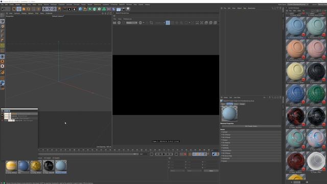Image resolution: width=327 pixels, height=184 pixels.
Task: Toggle the Z axis lock
Action: coord(54,9)
